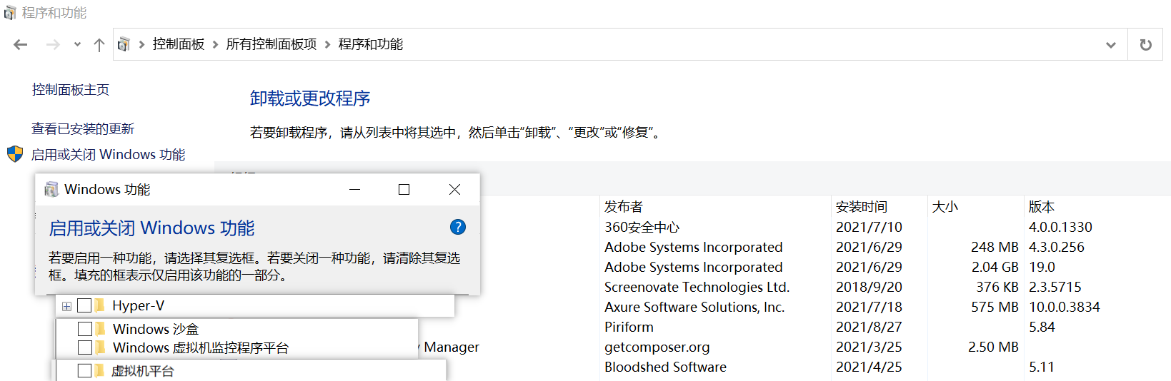Viewport: 1171px width, 381px height.
Task: Go up one level with the up arrow
Action: (x=99, y=45)
